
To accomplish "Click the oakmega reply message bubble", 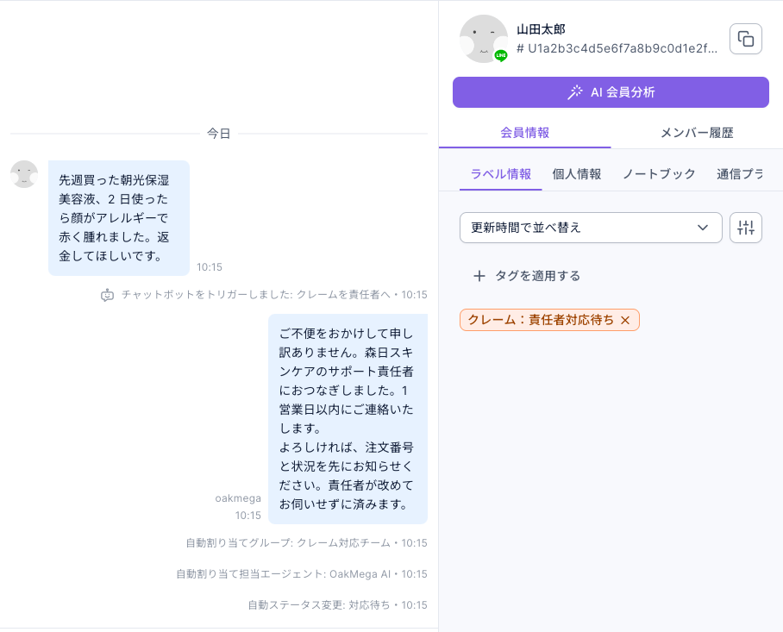I will (x=348, y=419).
